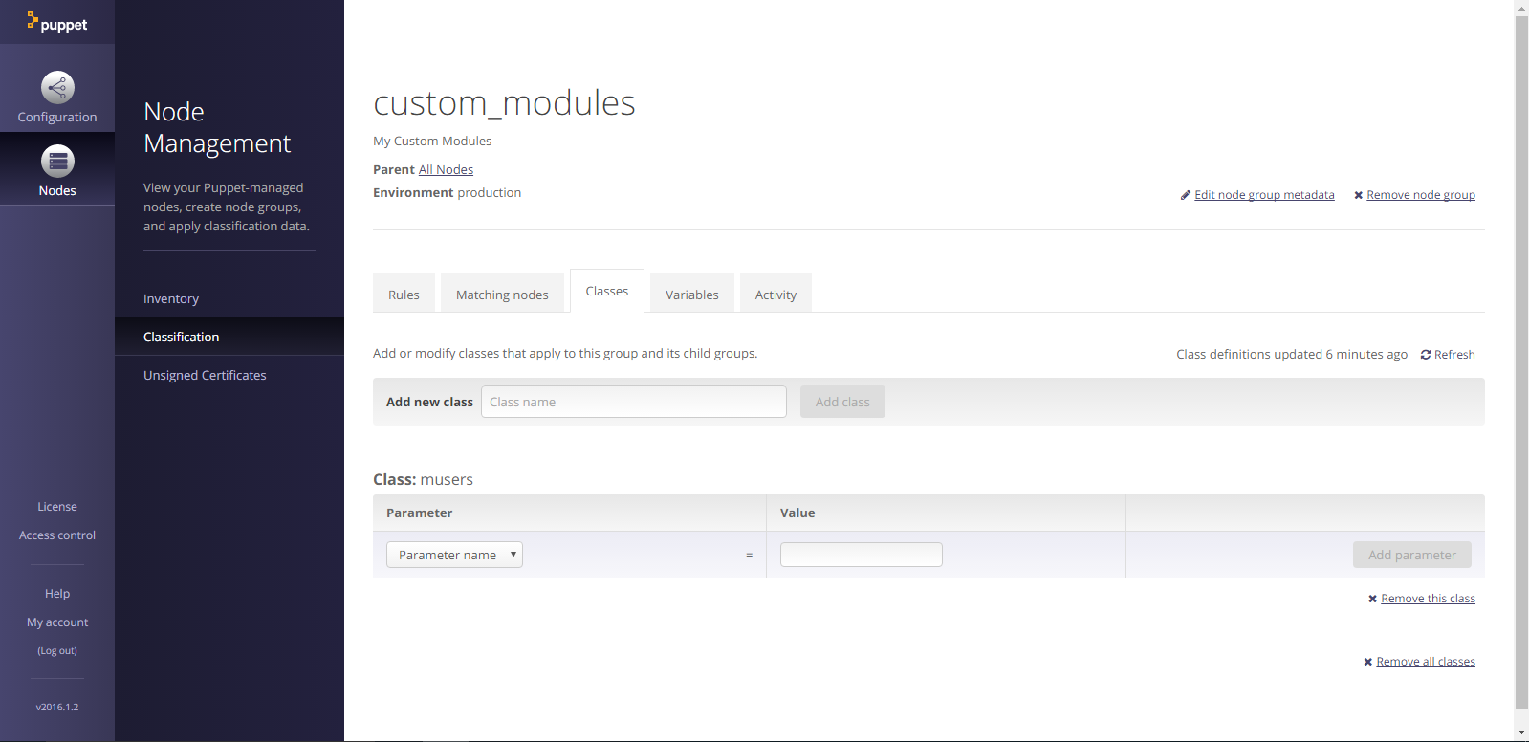
Task: Click the Puppet logo
Action: 57,22
